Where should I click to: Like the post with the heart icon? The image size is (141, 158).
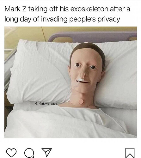tap(11, 153)
